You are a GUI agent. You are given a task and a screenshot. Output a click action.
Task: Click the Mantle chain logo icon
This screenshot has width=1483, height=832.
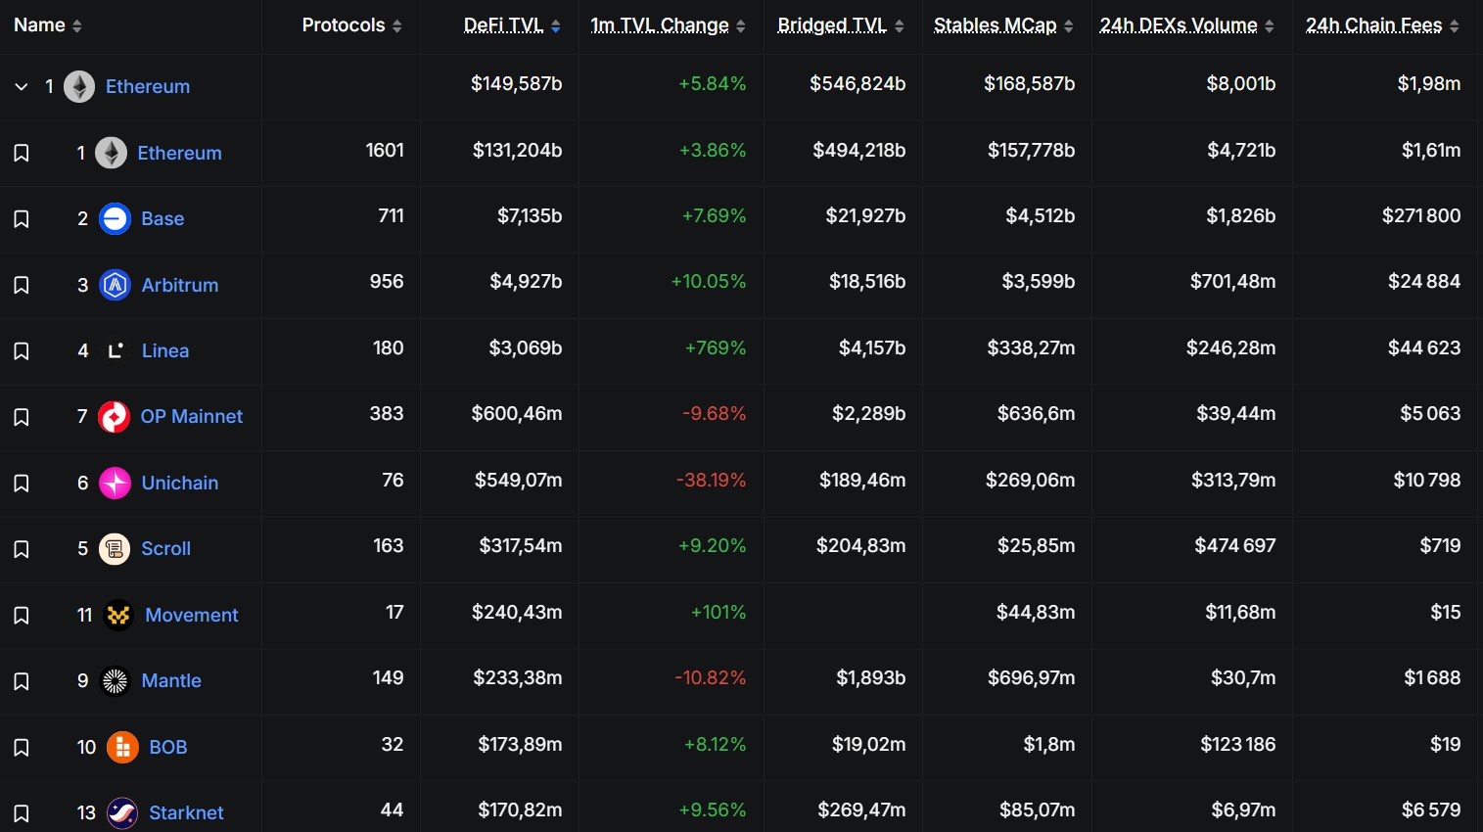[115, 681]
